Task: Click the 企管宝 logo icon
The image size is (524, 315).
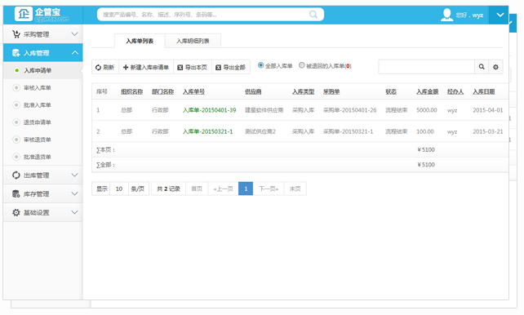Action: [24, 14]
